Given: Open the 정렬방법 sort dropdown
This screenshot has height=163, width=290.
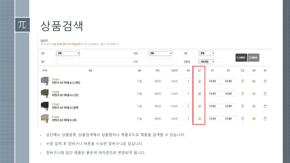Looking at the screenshot, I should (206, 62).
